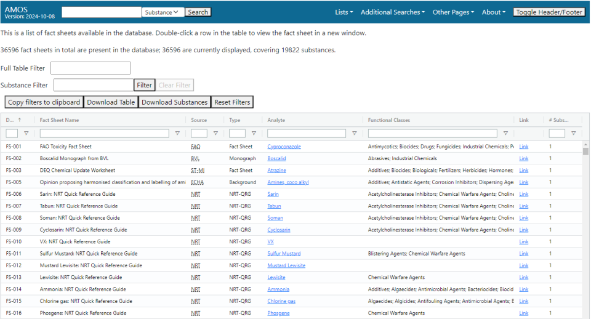The height and width of the screenshot is (319, 591).
Task: Expand the Other Pages dropdown menu
Action: click(452, 12)
